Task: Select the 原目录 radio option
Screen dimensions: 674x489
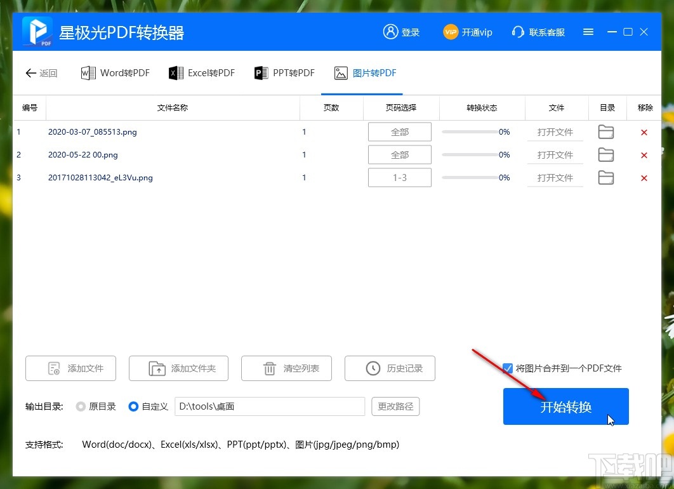Action: click(82, 406)
